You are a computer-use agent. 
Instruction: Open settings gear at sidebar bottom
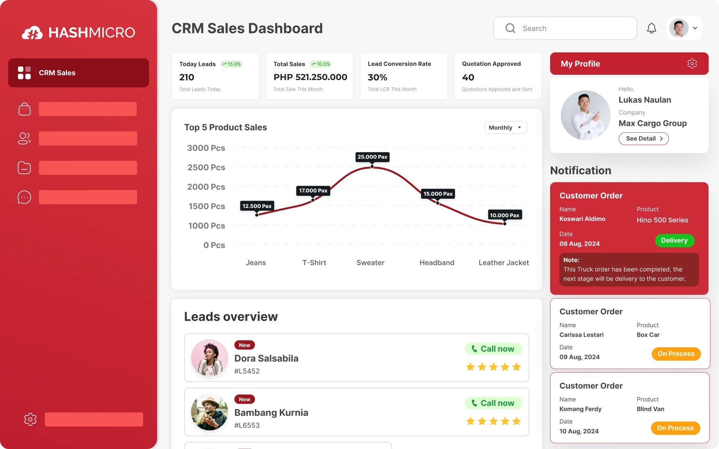click(x=30, y=419)
